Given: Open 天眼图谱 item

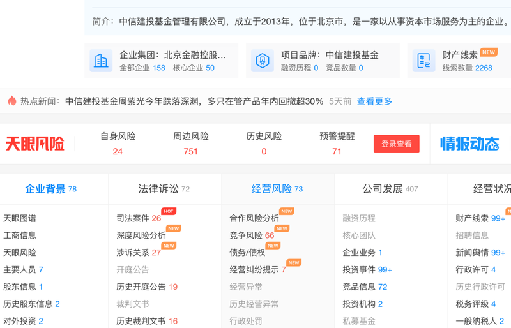Looking at the screenshot, I should click(20, 218).
